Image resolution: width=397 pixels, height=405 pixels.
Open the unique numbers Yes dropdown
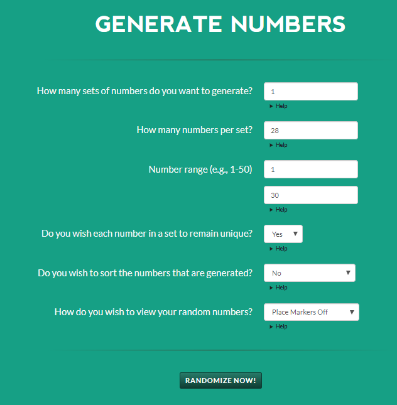pos(283,234)
